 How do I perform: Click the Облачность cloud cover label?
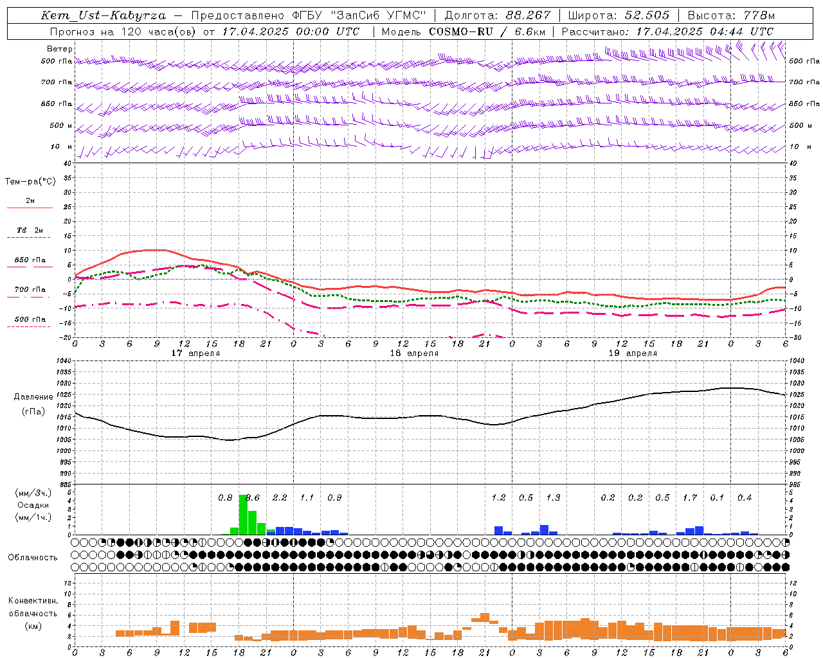point(33,558)
